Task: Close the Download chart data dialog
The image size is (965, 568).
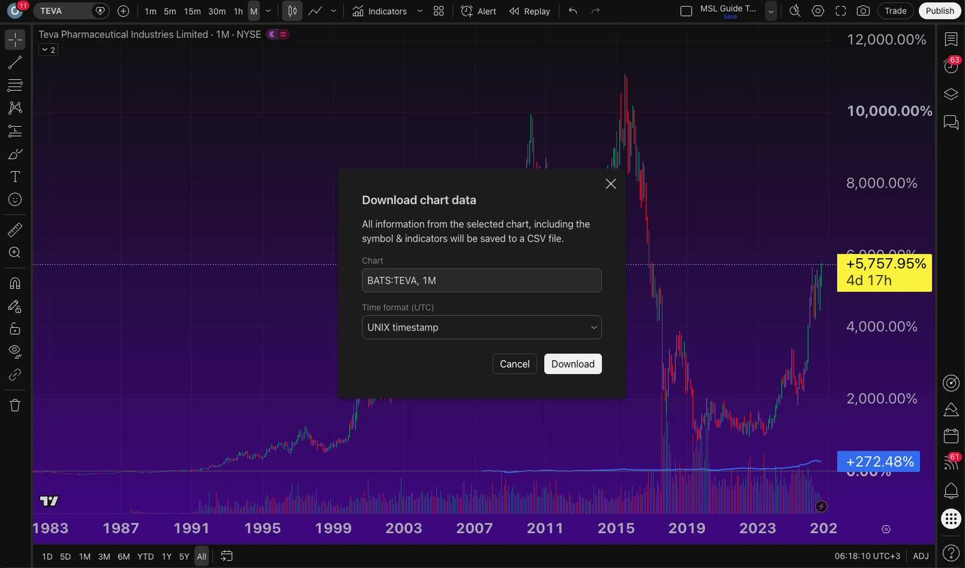Action: (610, 184)
